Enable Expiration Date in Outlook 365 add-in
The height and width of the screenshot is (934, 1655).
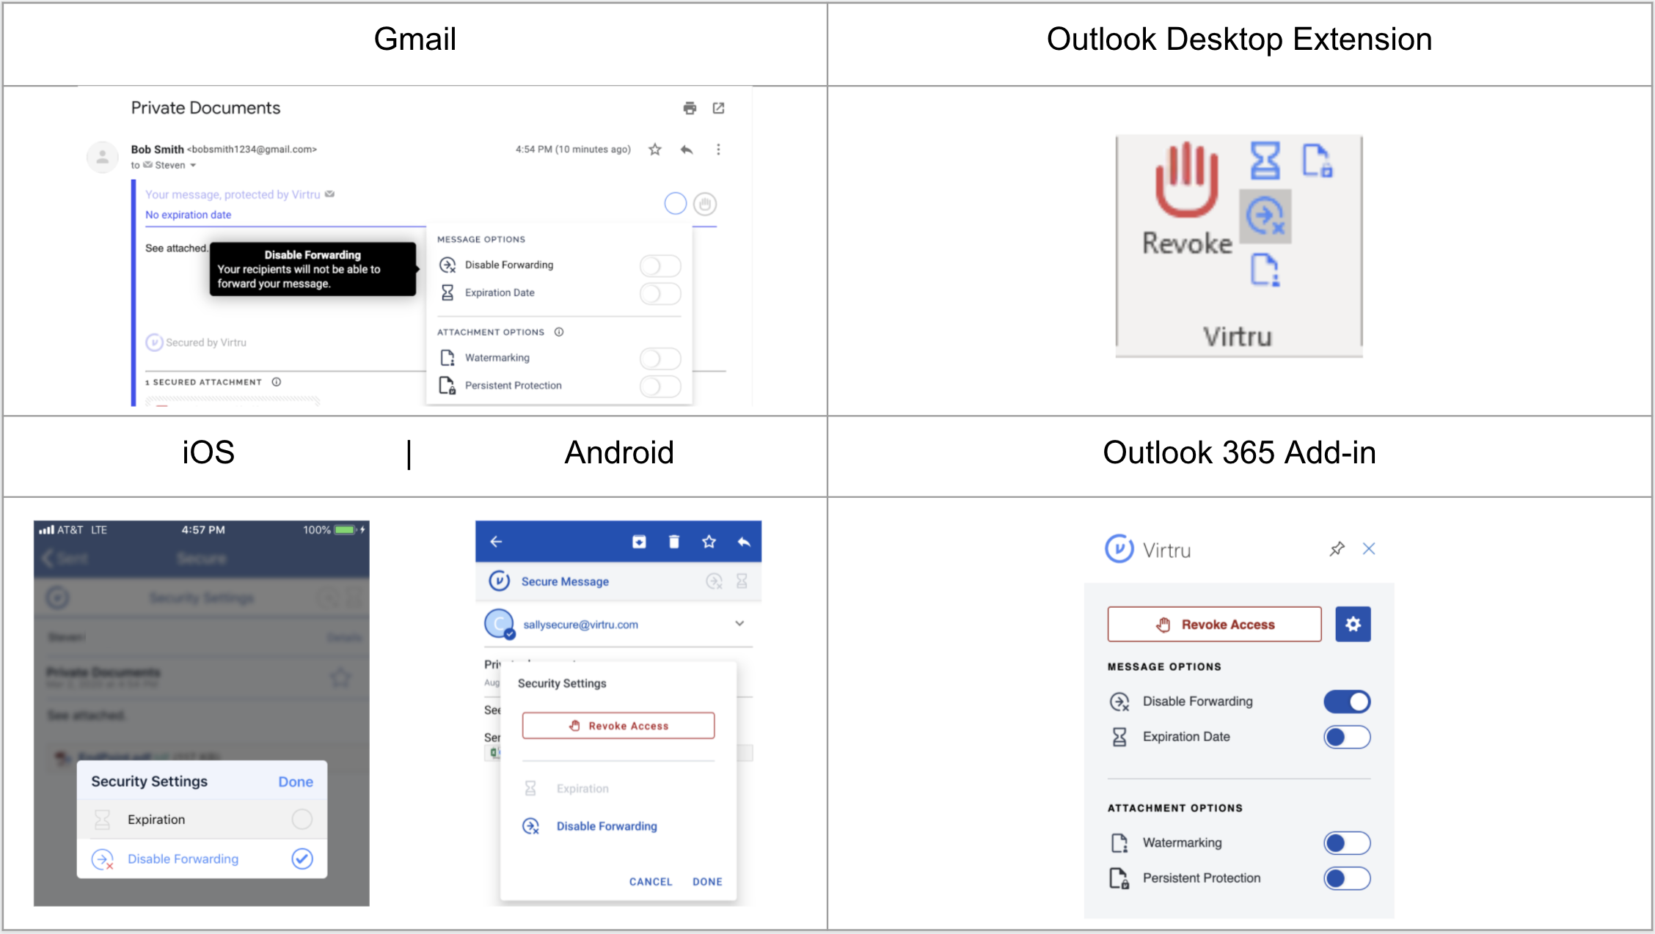click(x=1347, y=738)
